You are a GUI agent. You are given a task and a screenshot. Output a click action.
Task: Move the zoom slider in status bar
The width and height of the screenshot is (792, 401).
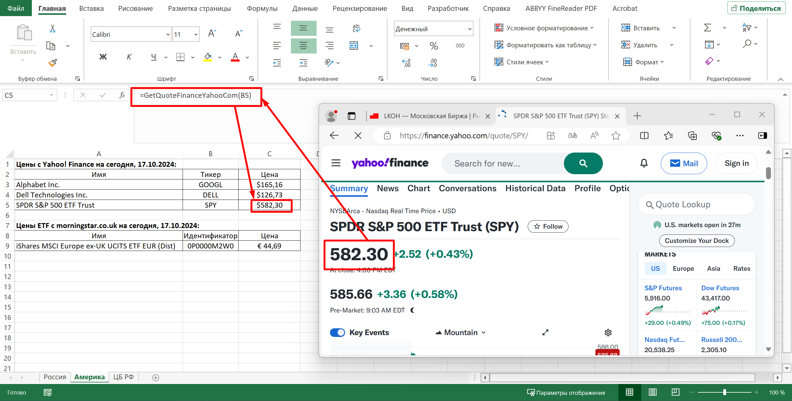tap(725, 392)
